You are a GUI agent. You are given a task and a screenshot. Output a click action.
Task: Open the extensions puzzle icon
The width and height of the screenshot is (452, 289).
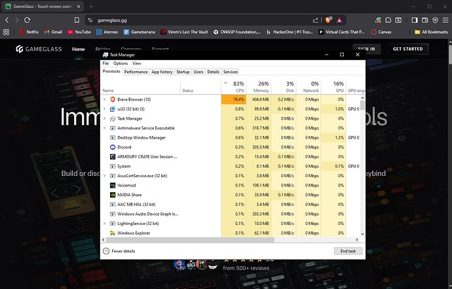coord(388,20)
